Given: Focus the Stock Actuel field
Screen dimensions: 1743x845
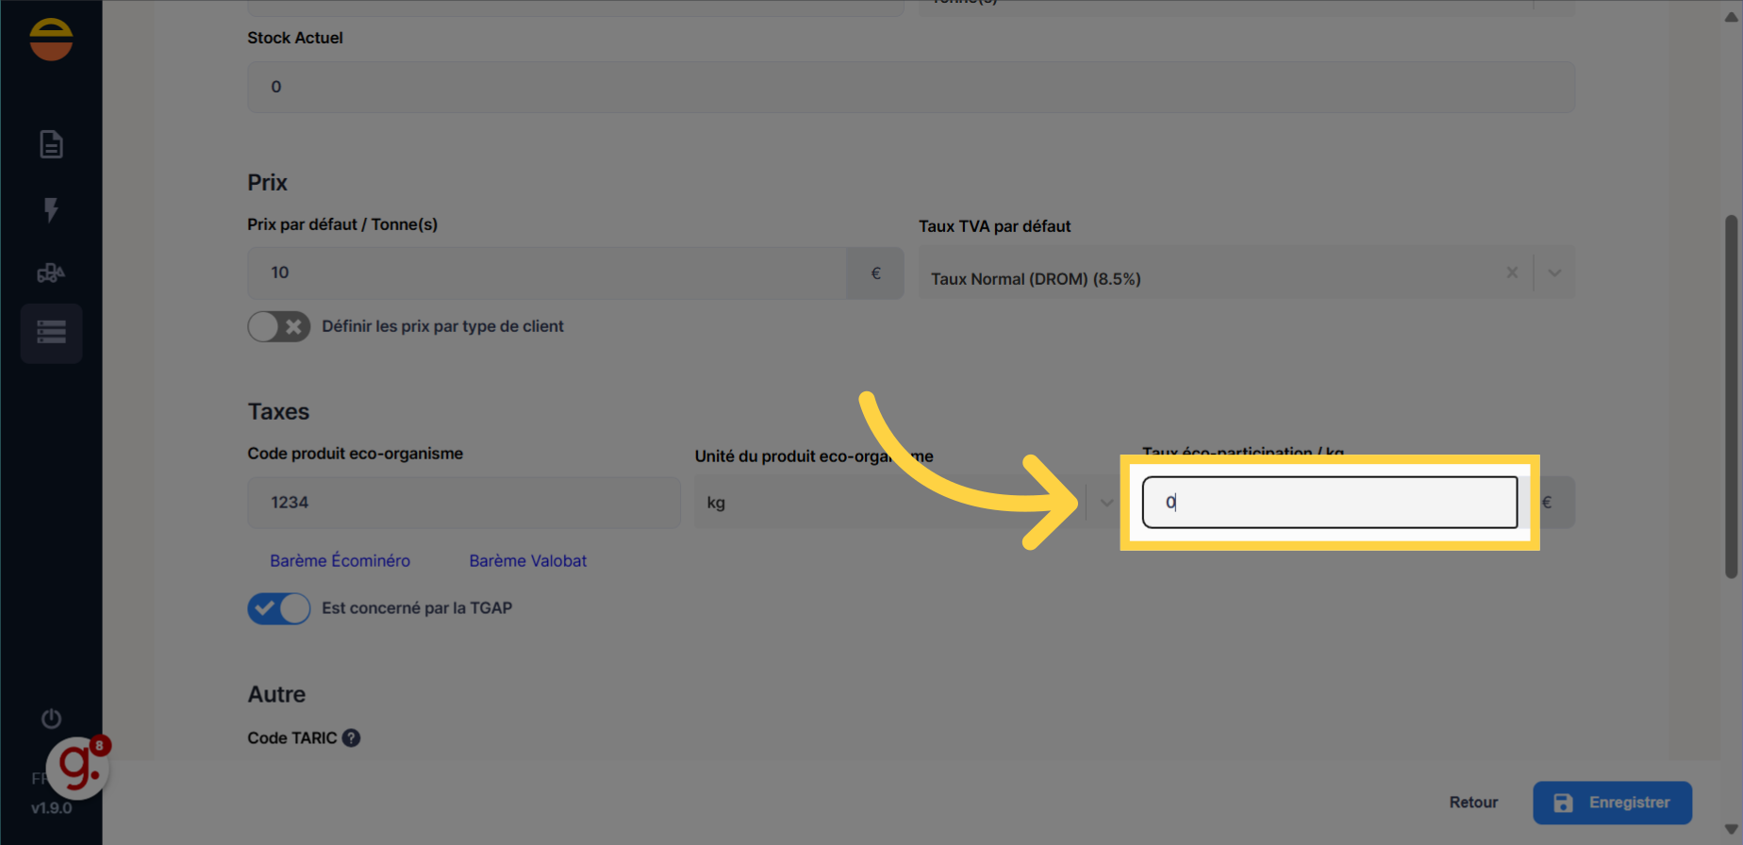Looking at the screenshot, I should (911, 87).
